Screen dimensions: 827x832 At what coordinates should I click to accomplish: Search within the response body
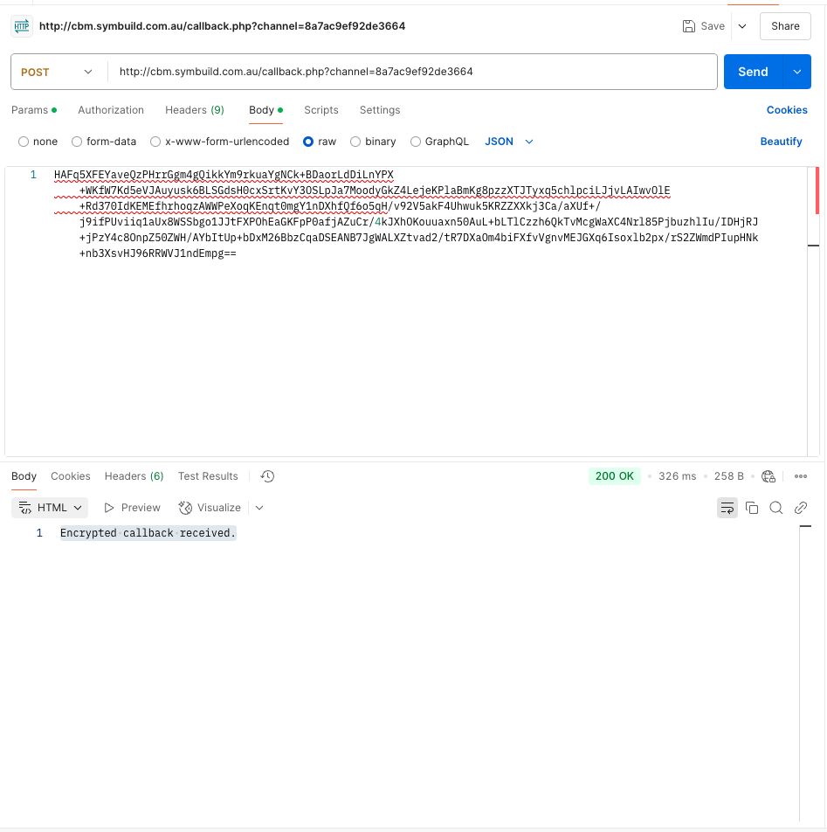point(775,508)
